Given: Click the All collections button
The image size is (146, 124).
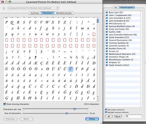Looking at the screenshot, I should tap(109, 117).
